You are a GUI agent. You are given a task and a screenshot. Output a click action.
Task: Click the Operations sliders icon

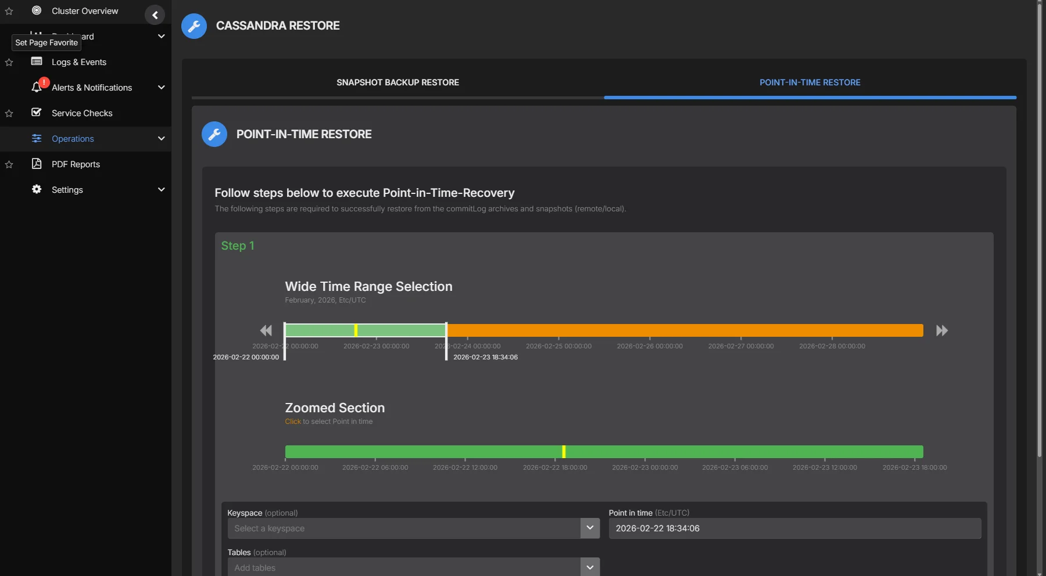coord(37,138)
